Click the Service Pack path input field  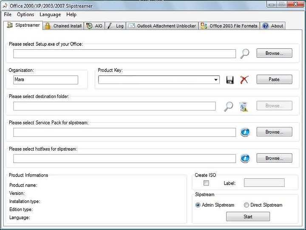(x=125, y=132)
